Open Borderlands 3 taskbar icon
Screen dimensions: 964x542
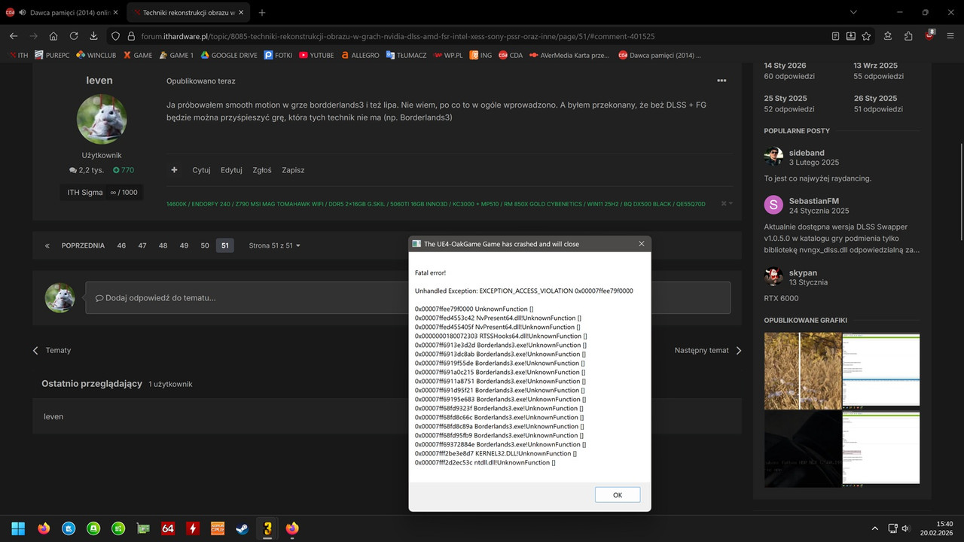[267, 528]
